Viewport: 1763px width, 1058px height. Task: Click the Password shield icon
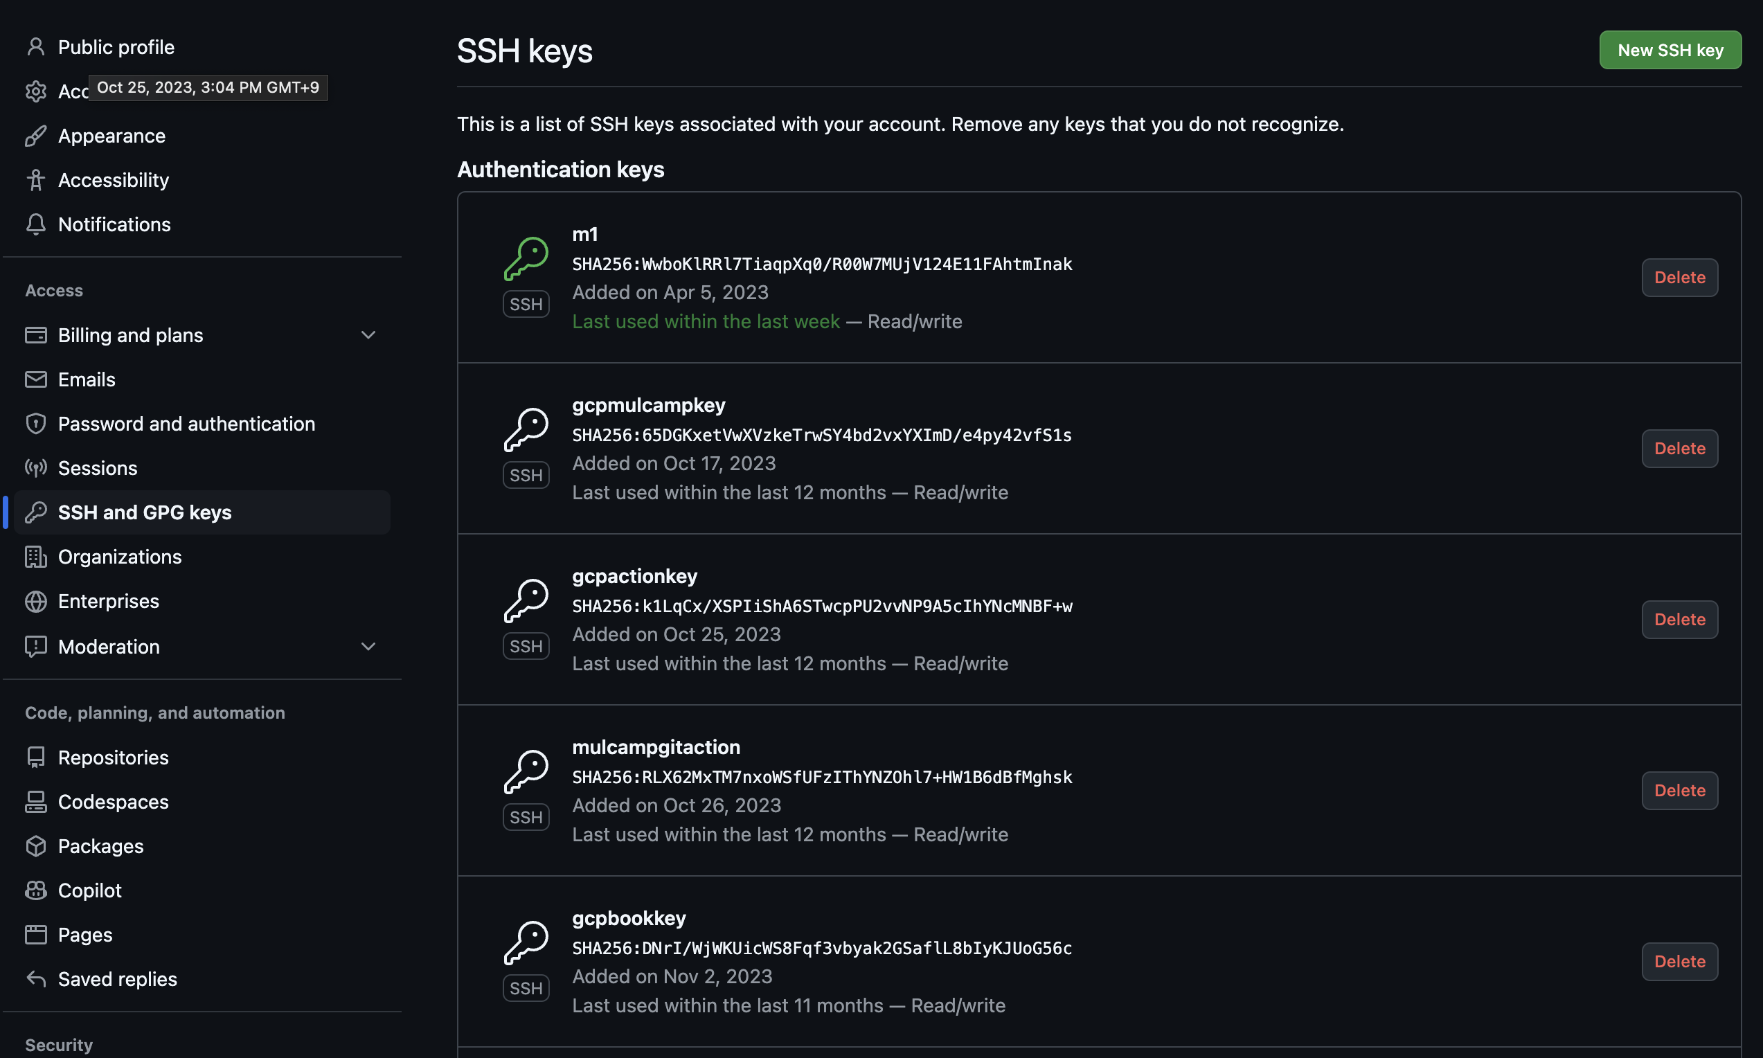35,424
